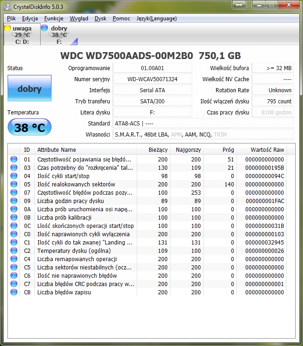Click the Bieżący column header
303x346 pixels.
tap(154, 149)
